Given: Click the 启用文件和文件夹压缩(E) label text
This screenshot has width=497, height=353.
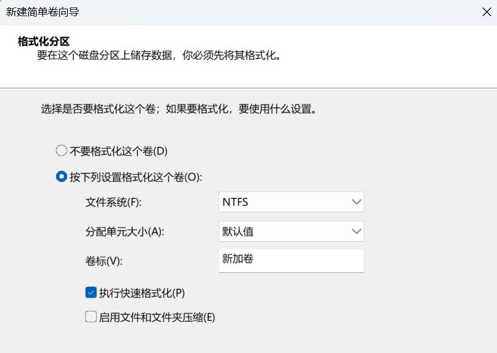Looking at the screenshot, I should (x=157, y=317).
